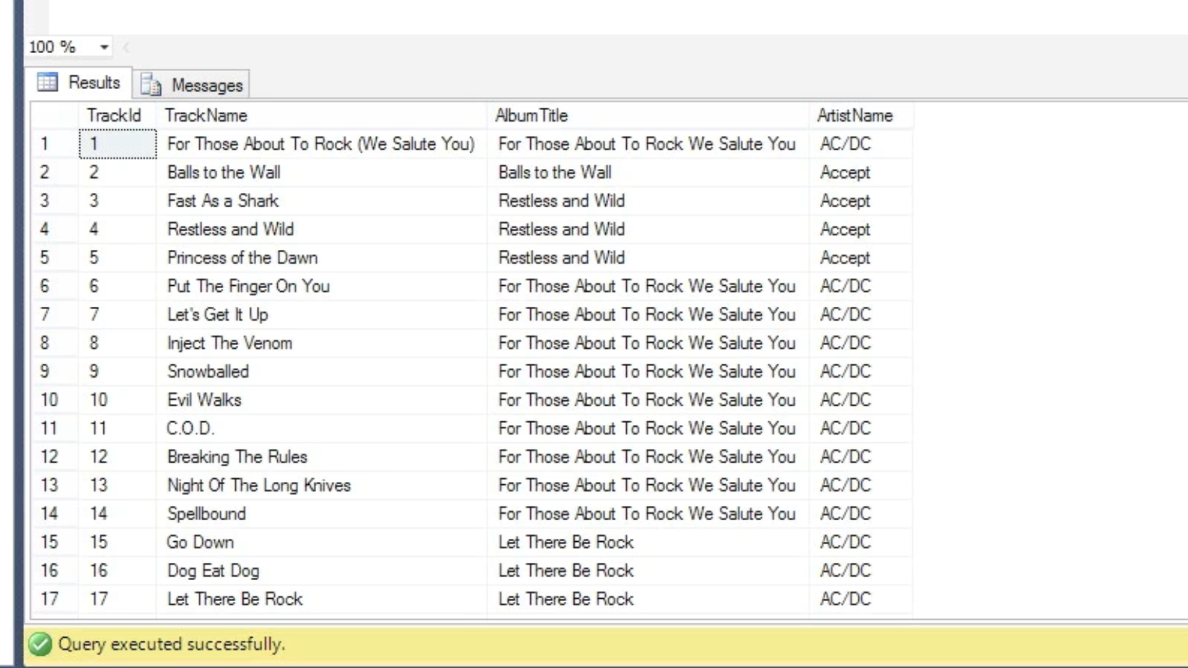Click the Results grid tab icon
The width and height of the screenshot is (1188, 668).
pos(48,82)
